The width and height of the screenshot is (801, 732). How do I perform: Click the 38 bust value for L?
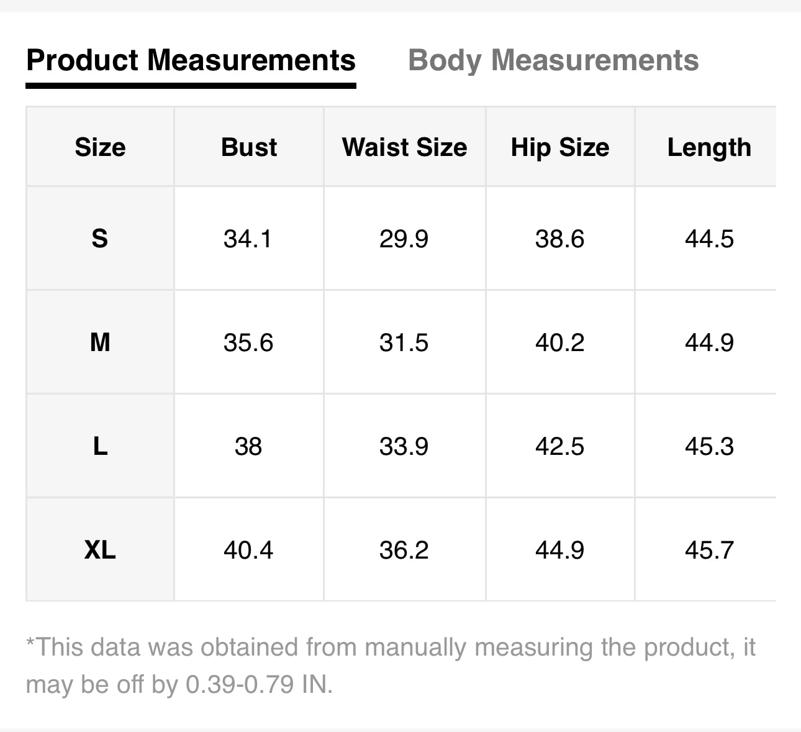point(248,446)
